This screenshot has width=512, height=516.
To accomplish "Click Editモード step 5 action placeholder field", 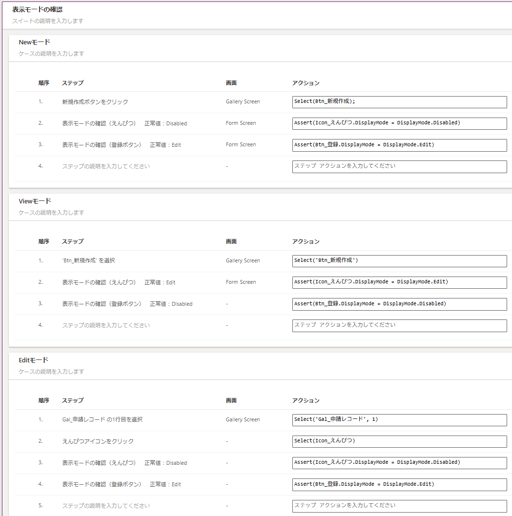I will (399, 506).
